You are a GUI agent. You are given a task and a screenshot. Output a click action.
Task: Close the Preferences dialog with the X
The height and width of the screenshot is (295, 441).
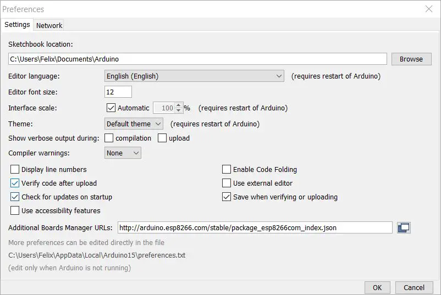[x=429, y=9]
